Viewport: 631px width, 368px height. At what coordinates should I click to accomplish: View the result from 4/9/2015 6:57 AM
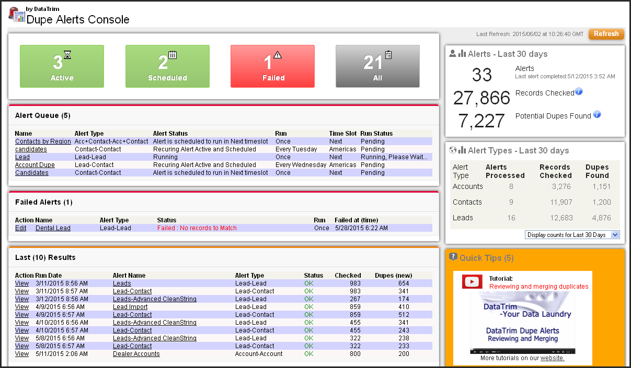(22, 315)
